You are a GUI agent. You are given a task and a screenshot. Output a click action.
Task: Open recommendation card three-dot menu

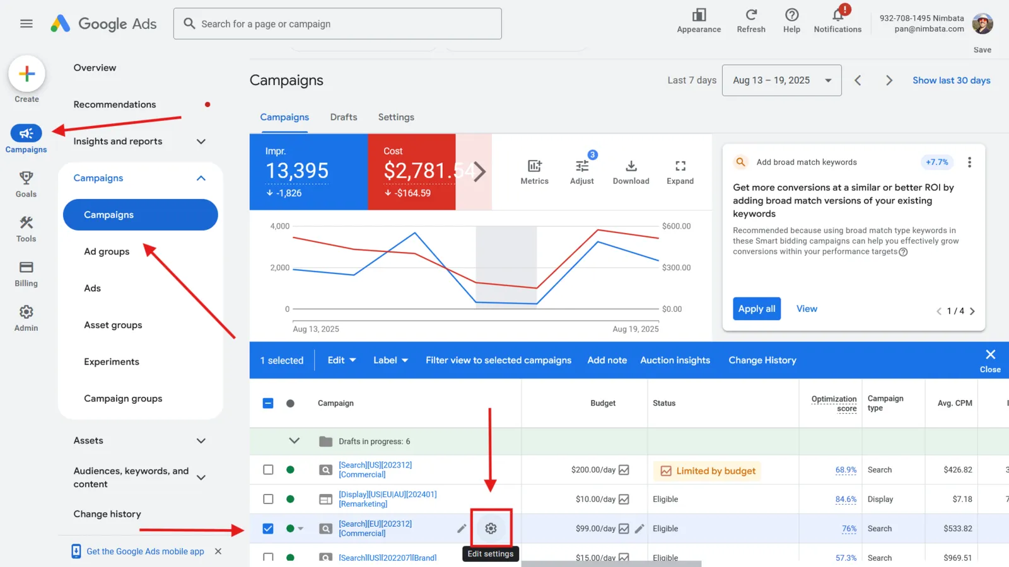969,162
